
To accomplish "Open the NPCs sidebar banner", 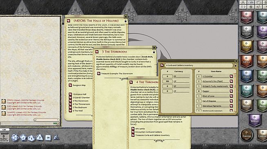I will 246,61.
